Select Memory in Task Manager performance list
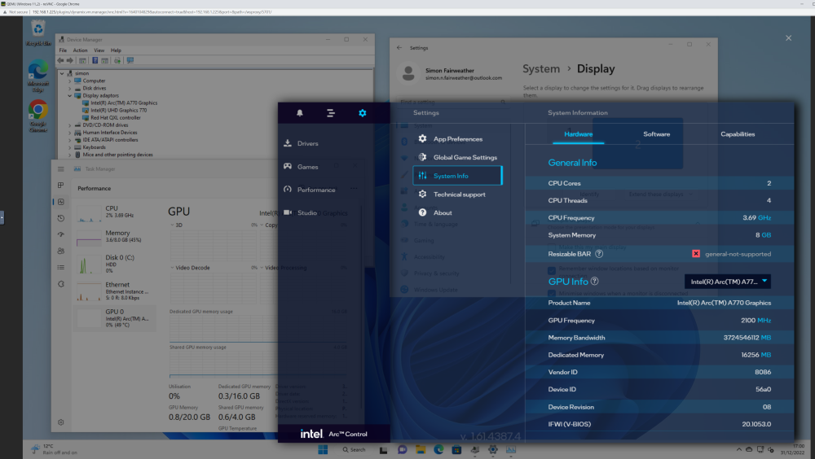Viewport: 815px width, 459px height. click(115, 237)
